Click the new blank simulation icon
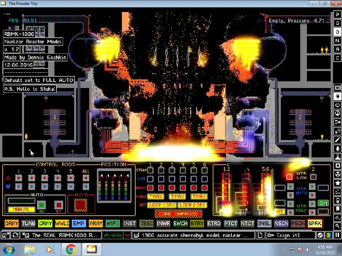This screenshot has height=256, width=342. [260, 235]
